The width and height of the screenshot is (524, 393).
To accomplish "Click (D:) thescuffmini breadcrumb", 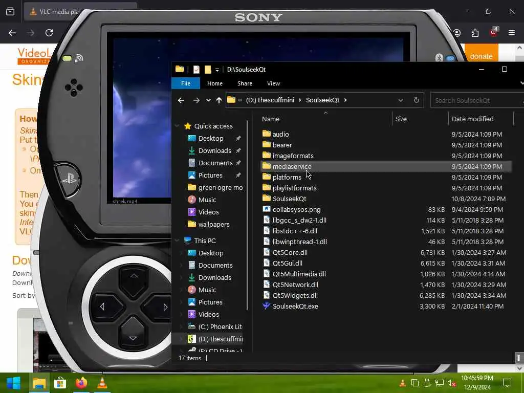I will coord(270,100).
